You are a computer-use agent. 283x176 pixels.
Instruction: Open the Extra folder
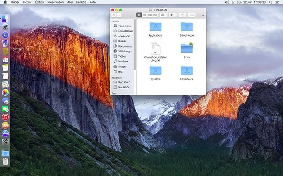point(187,48)
